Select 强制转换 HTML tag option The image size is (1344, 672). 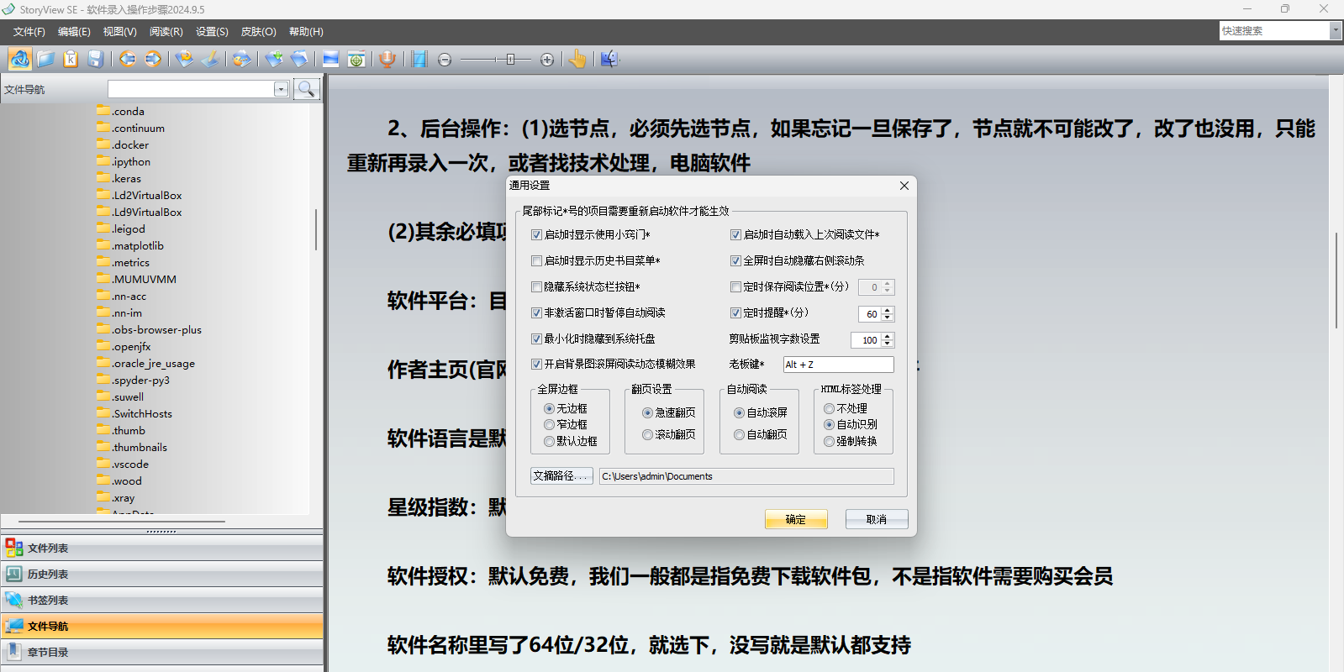click(829, 441)
